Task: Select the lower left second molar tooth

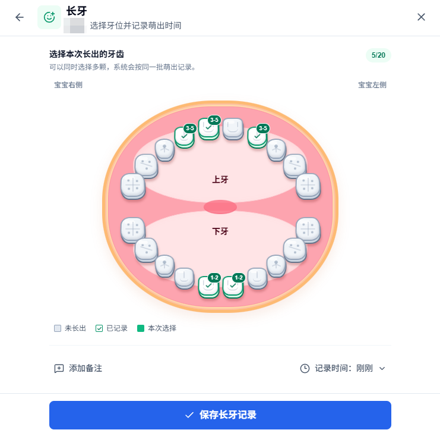Action: point(308,230)
